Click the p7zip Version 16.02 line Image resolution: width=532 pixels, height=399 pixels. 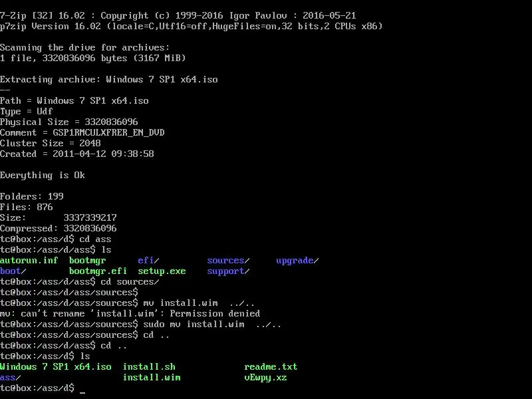192,27
